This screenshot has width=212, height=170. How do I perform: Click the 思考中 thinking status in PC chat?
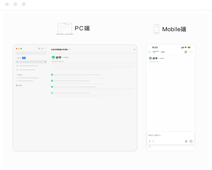66,57
